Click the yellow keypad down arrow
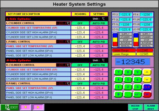159x111 pixels. [x=147, y=79]
